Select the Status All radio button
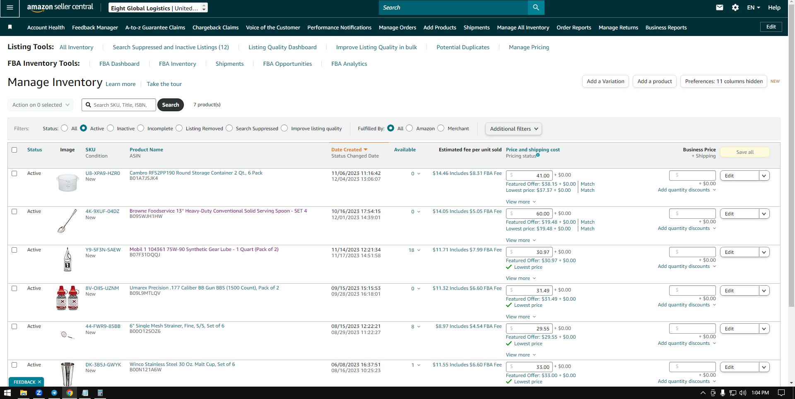The width and height of the screenshot is (795, 399). (64, 128)
